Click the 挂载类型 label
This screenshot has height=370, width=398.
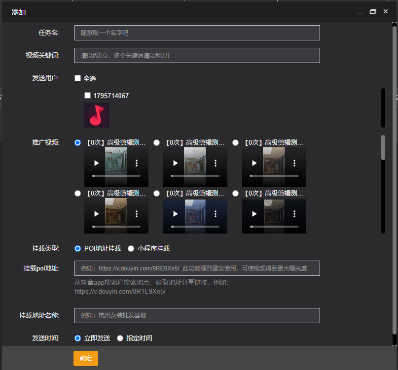[x=46, y=248]
